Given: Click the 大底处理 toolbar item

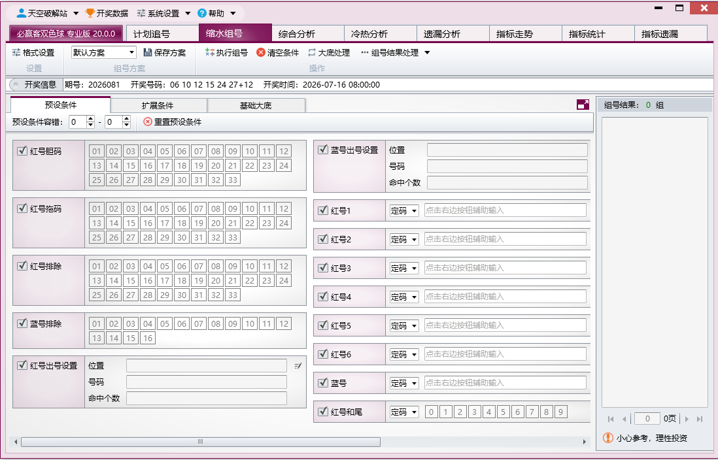Looking at the screenshot, I should click(329, 53).
